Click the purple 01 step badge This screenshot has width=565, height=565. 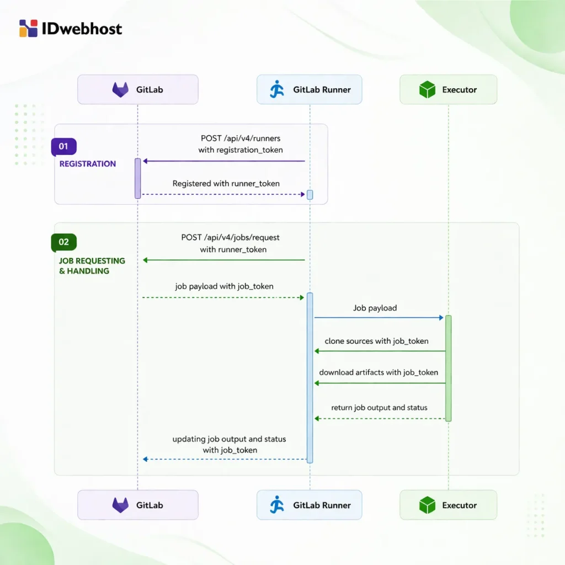(64, 147)
